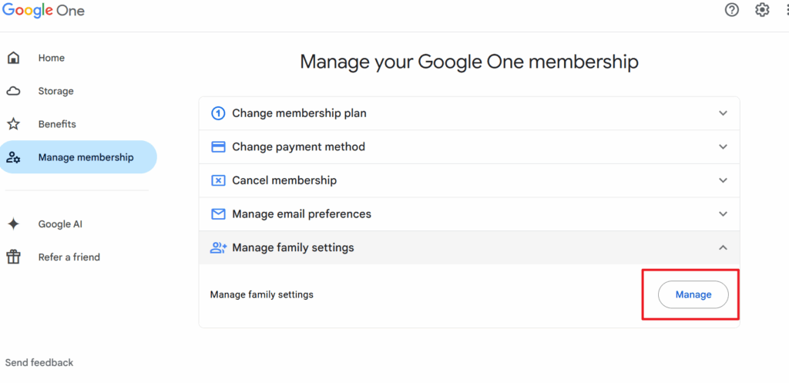Image resolution: width=789 pixels, height=383 pixels.
Task: Select Manage membership in the sidebar
Action: click(86, 157)
